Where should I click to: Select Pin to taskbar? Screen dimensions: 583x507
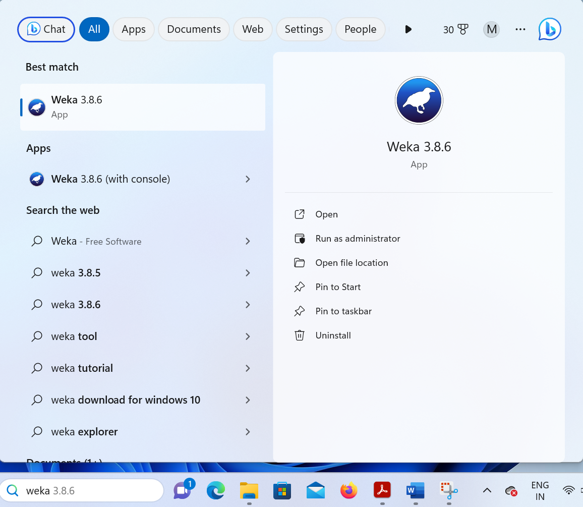point(343,311)
